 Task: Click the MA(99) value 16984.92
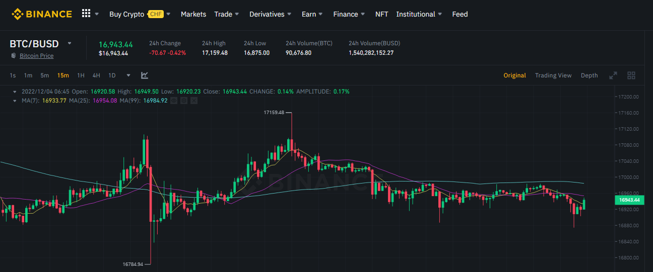pos(155,101)
